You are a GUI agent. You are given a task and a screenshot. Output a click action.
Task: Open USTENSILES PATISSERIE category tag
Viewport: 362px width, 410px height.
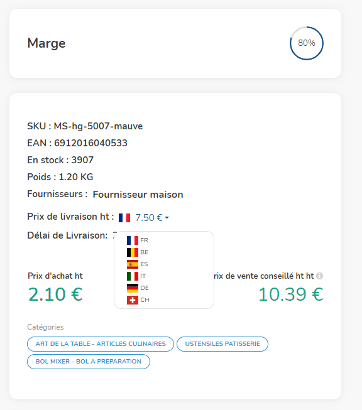[x=222, y=344]
